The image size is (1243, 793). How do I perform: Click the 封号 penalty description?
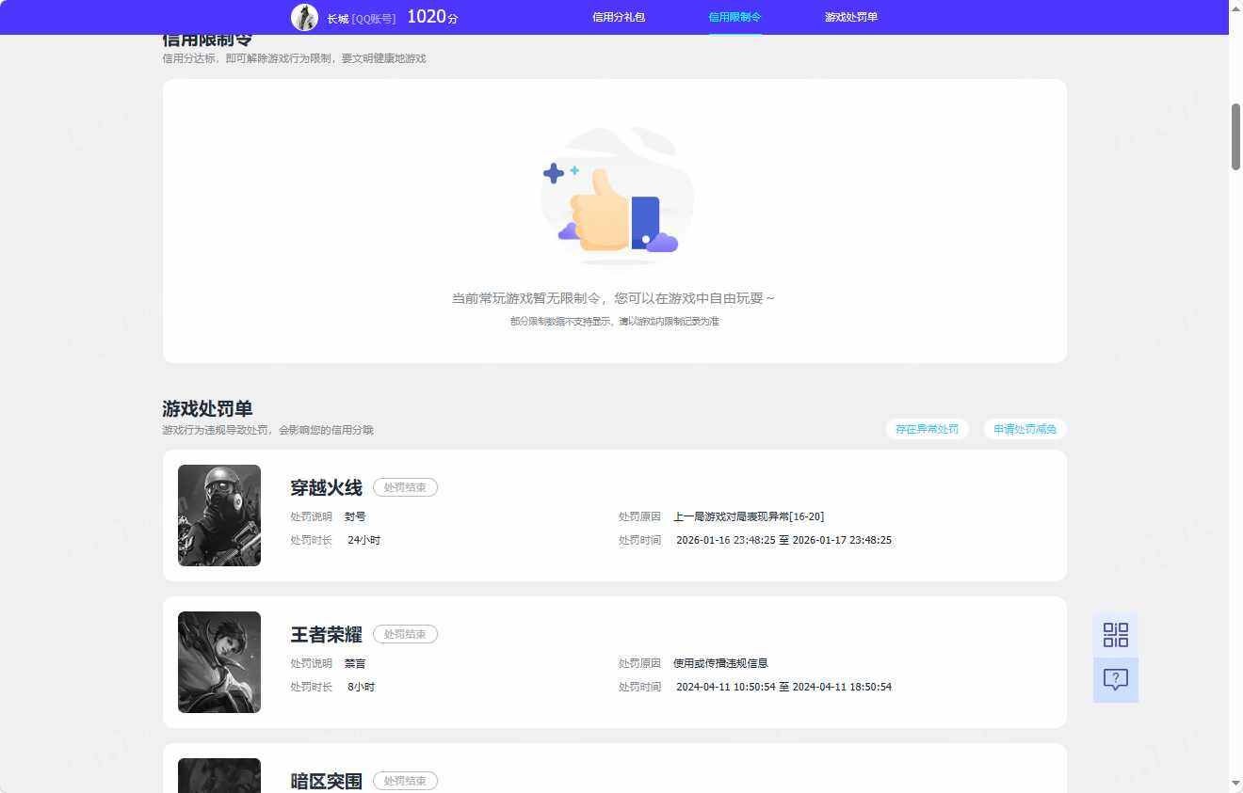[x=355, y=516]
